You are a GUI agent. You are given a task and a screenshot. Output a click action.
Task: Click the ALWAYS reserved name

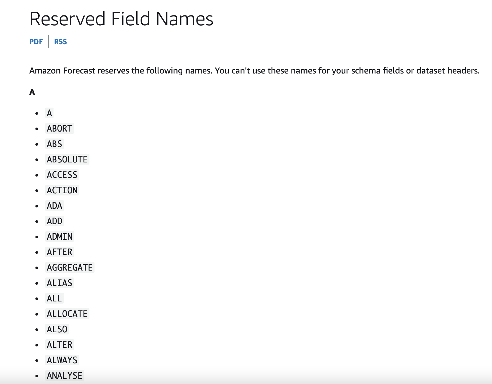click(x=62, y=360)
